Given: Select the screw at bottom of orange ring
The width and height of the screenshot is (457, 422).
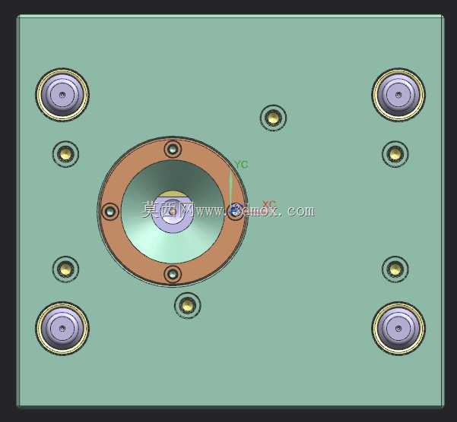Looking at the screenshot, I should (x=173, y=274).
